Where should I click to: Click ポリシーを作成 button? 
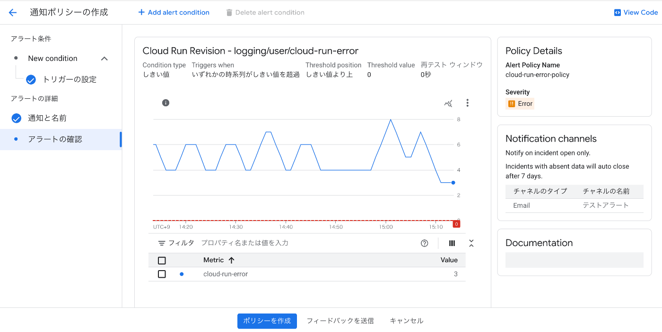[x=267, y=321]
